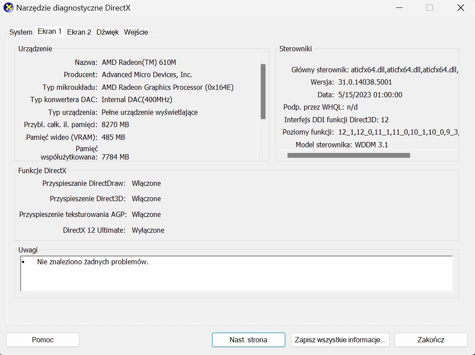Click Advanced Micro Devices, Inc. producer value
The width and height of the screenshot is (475, 355).
coord(147,75)
